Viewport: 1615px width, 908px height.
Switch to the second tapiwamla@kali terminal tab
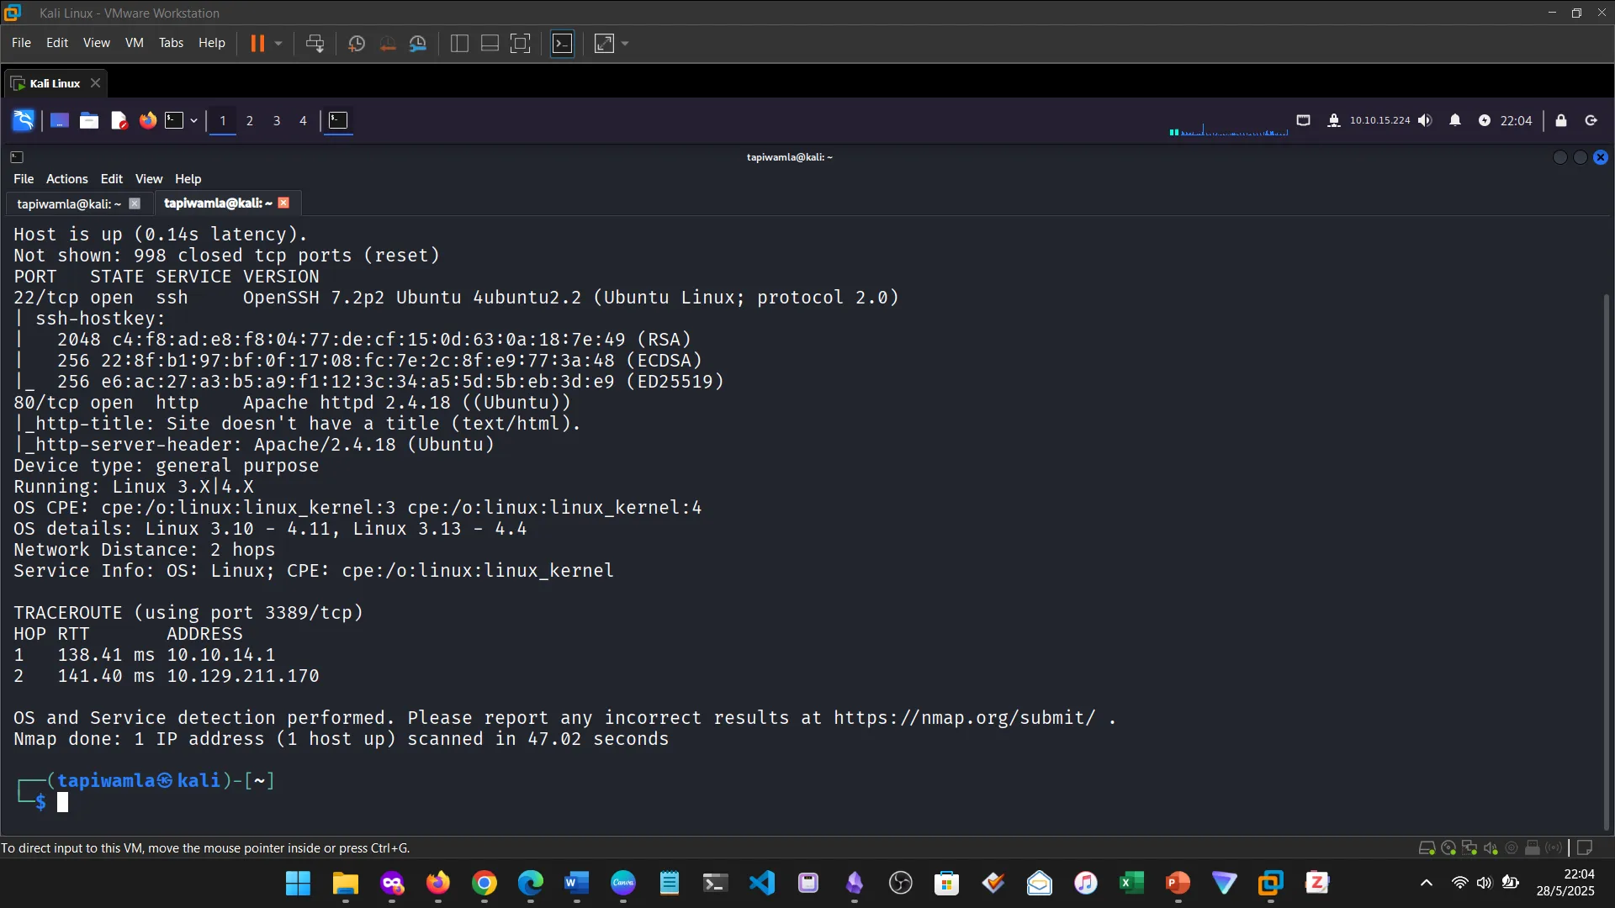coord(217,203)
